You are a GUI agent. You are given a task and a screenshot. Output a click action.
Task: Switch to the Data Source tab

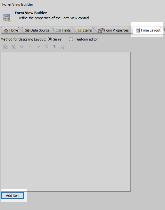(x=37, y=31)
